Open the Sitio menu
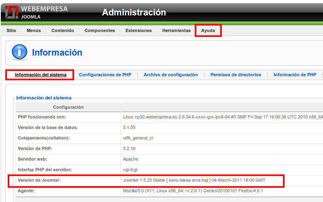Image resolution: width=323 pixels, height=202 pixels. (x=11, y=30)
